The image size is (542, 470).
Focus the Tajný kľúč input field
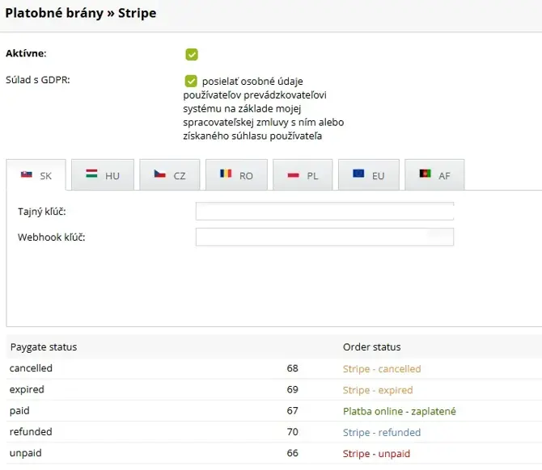tap(324, 212)
